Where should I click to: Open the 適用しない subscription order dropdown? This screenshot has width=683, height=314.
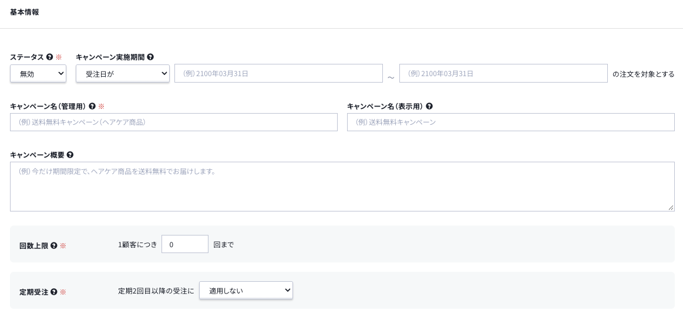[246, 290]
